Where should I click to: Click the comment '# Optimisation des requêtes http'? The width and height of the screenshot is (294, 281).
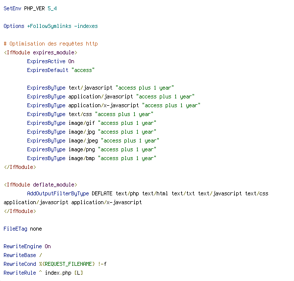tap(51, 44)
